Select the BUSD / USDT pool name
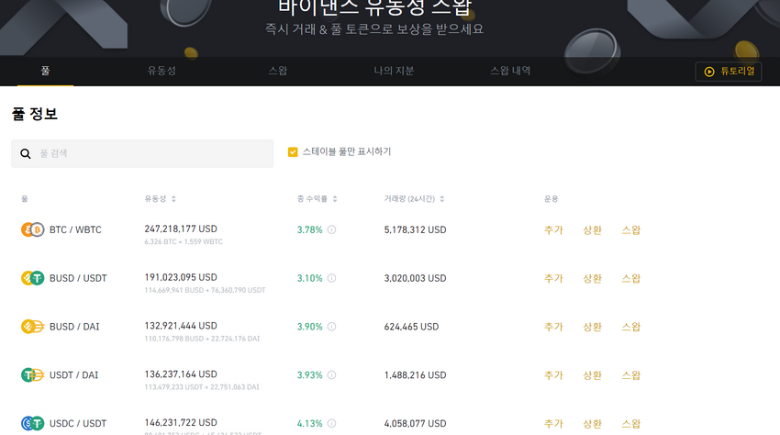 tap(78, 278)
